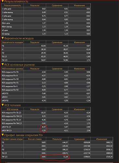This screenshot has width=119, height=163.
Task: Select the '1 тайм дом' row label
Action: (7, 9)
